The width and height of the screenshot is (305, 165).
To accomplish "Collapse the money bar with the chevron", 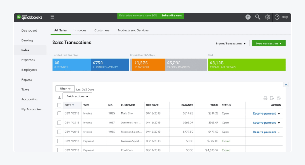I will tap(286, 85).
